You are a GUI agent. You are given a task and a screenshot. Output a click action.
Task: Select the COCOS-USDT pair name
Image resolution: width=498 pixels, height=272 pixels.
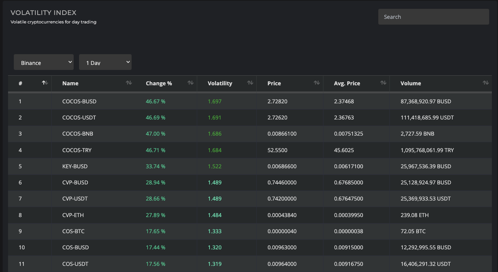pos(79,118)
